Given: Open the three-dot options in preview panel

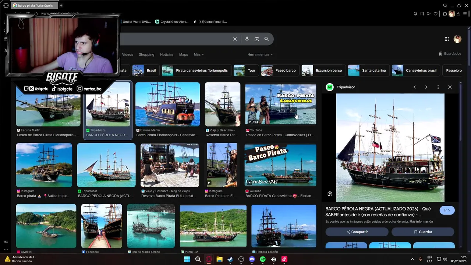Looking at the screenshot, I should (x=438, y=87).
